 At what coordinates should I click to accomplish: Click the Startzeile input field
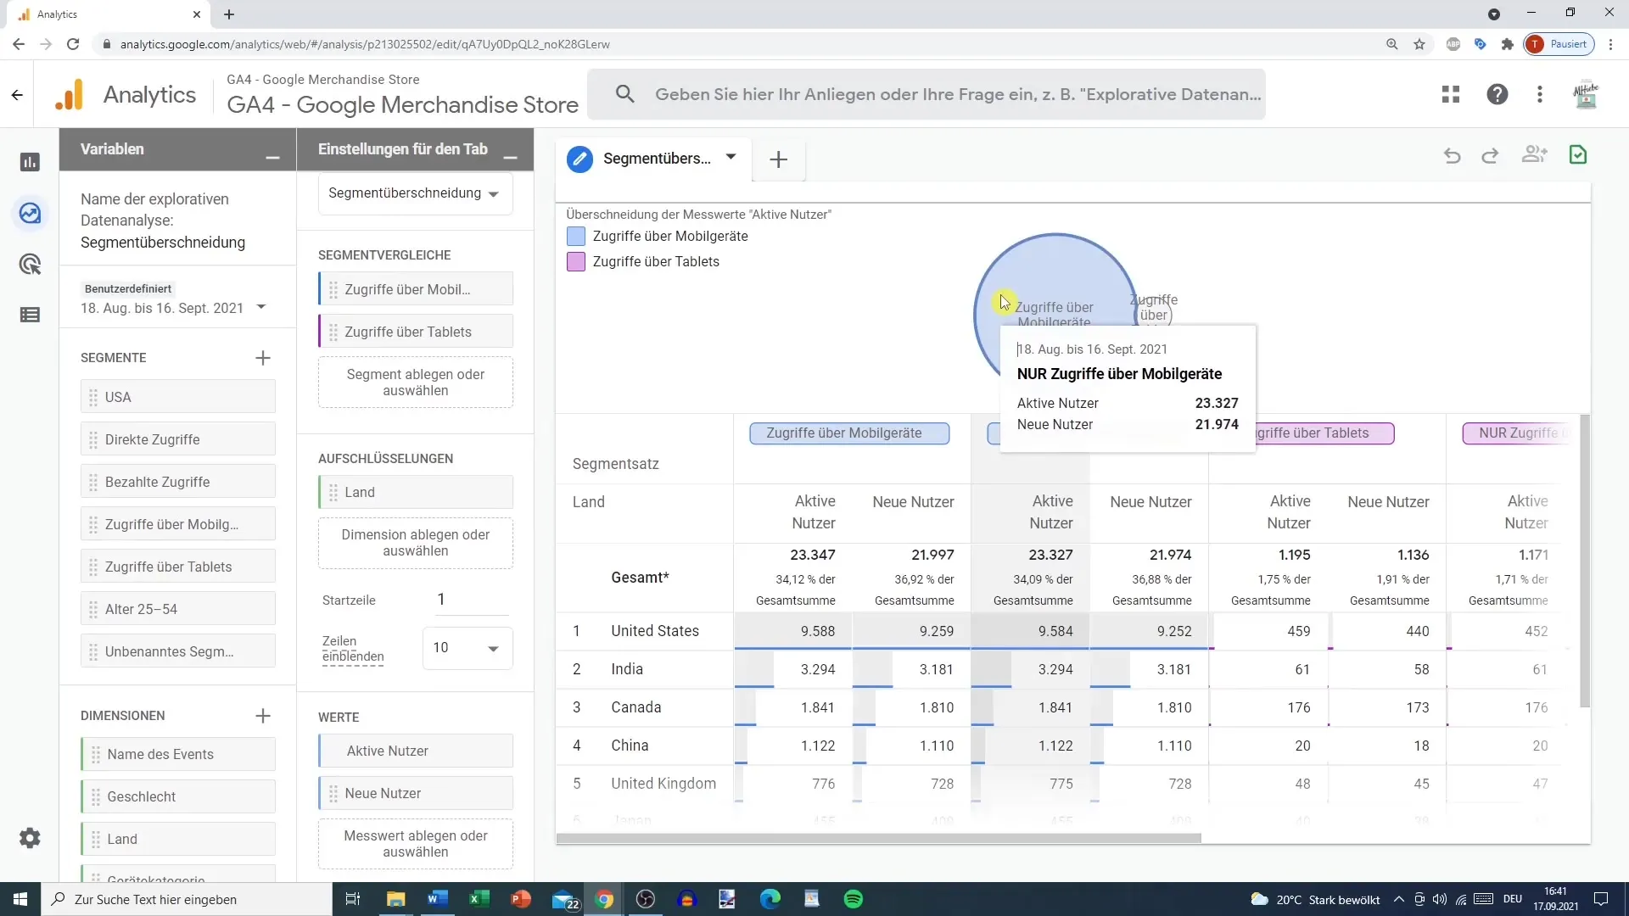[x=471, y=600]
